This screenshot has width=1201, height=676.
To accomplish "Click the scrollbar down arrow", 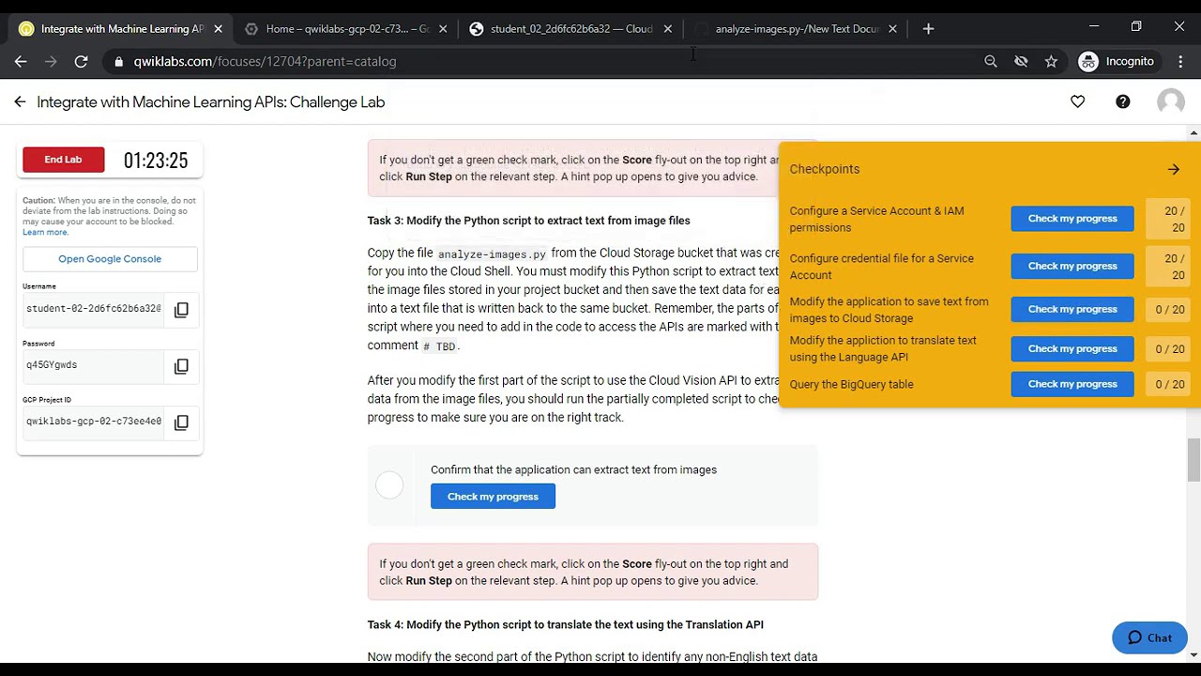I will (x=1193, y=654).
